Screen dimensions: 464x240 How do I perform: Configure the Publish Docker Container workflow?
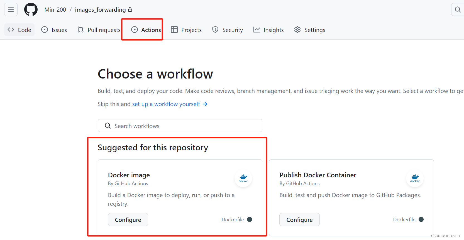click(299, 220)
